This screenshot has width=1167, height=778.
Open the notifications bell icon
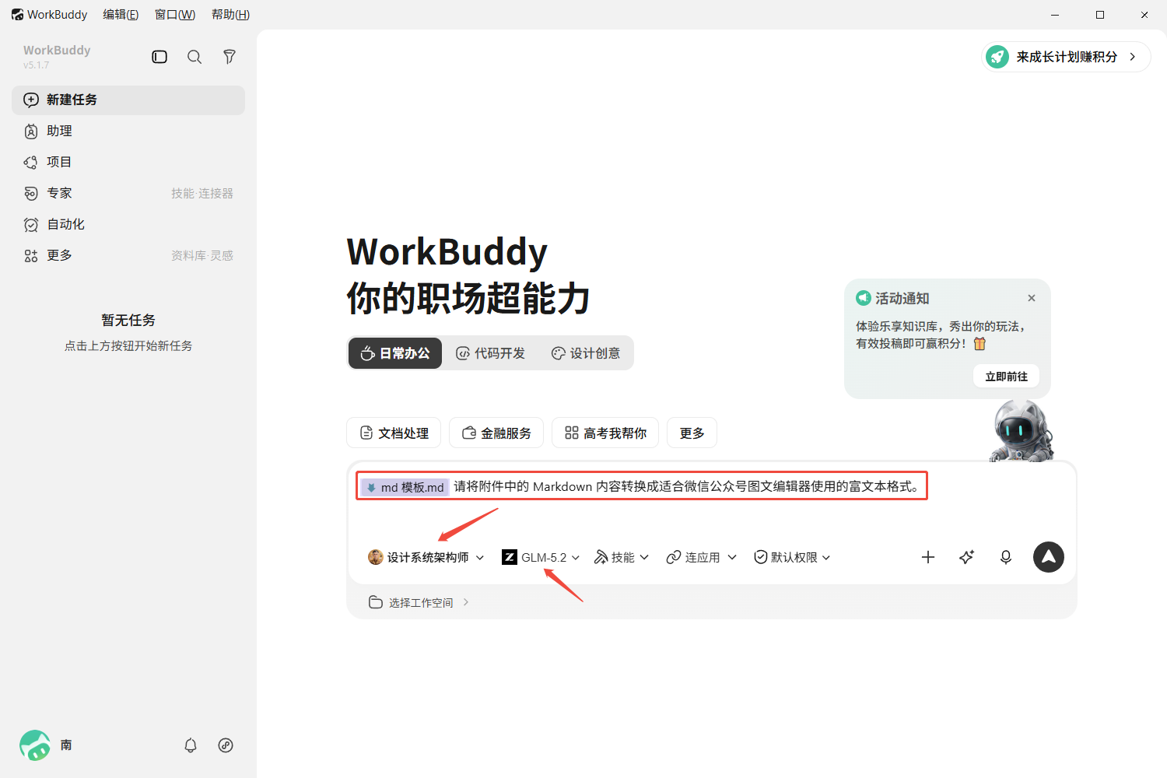coord(191,745)
